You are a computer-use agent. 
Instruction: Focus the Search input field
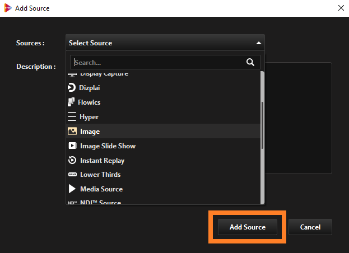(x=165, y=62)
